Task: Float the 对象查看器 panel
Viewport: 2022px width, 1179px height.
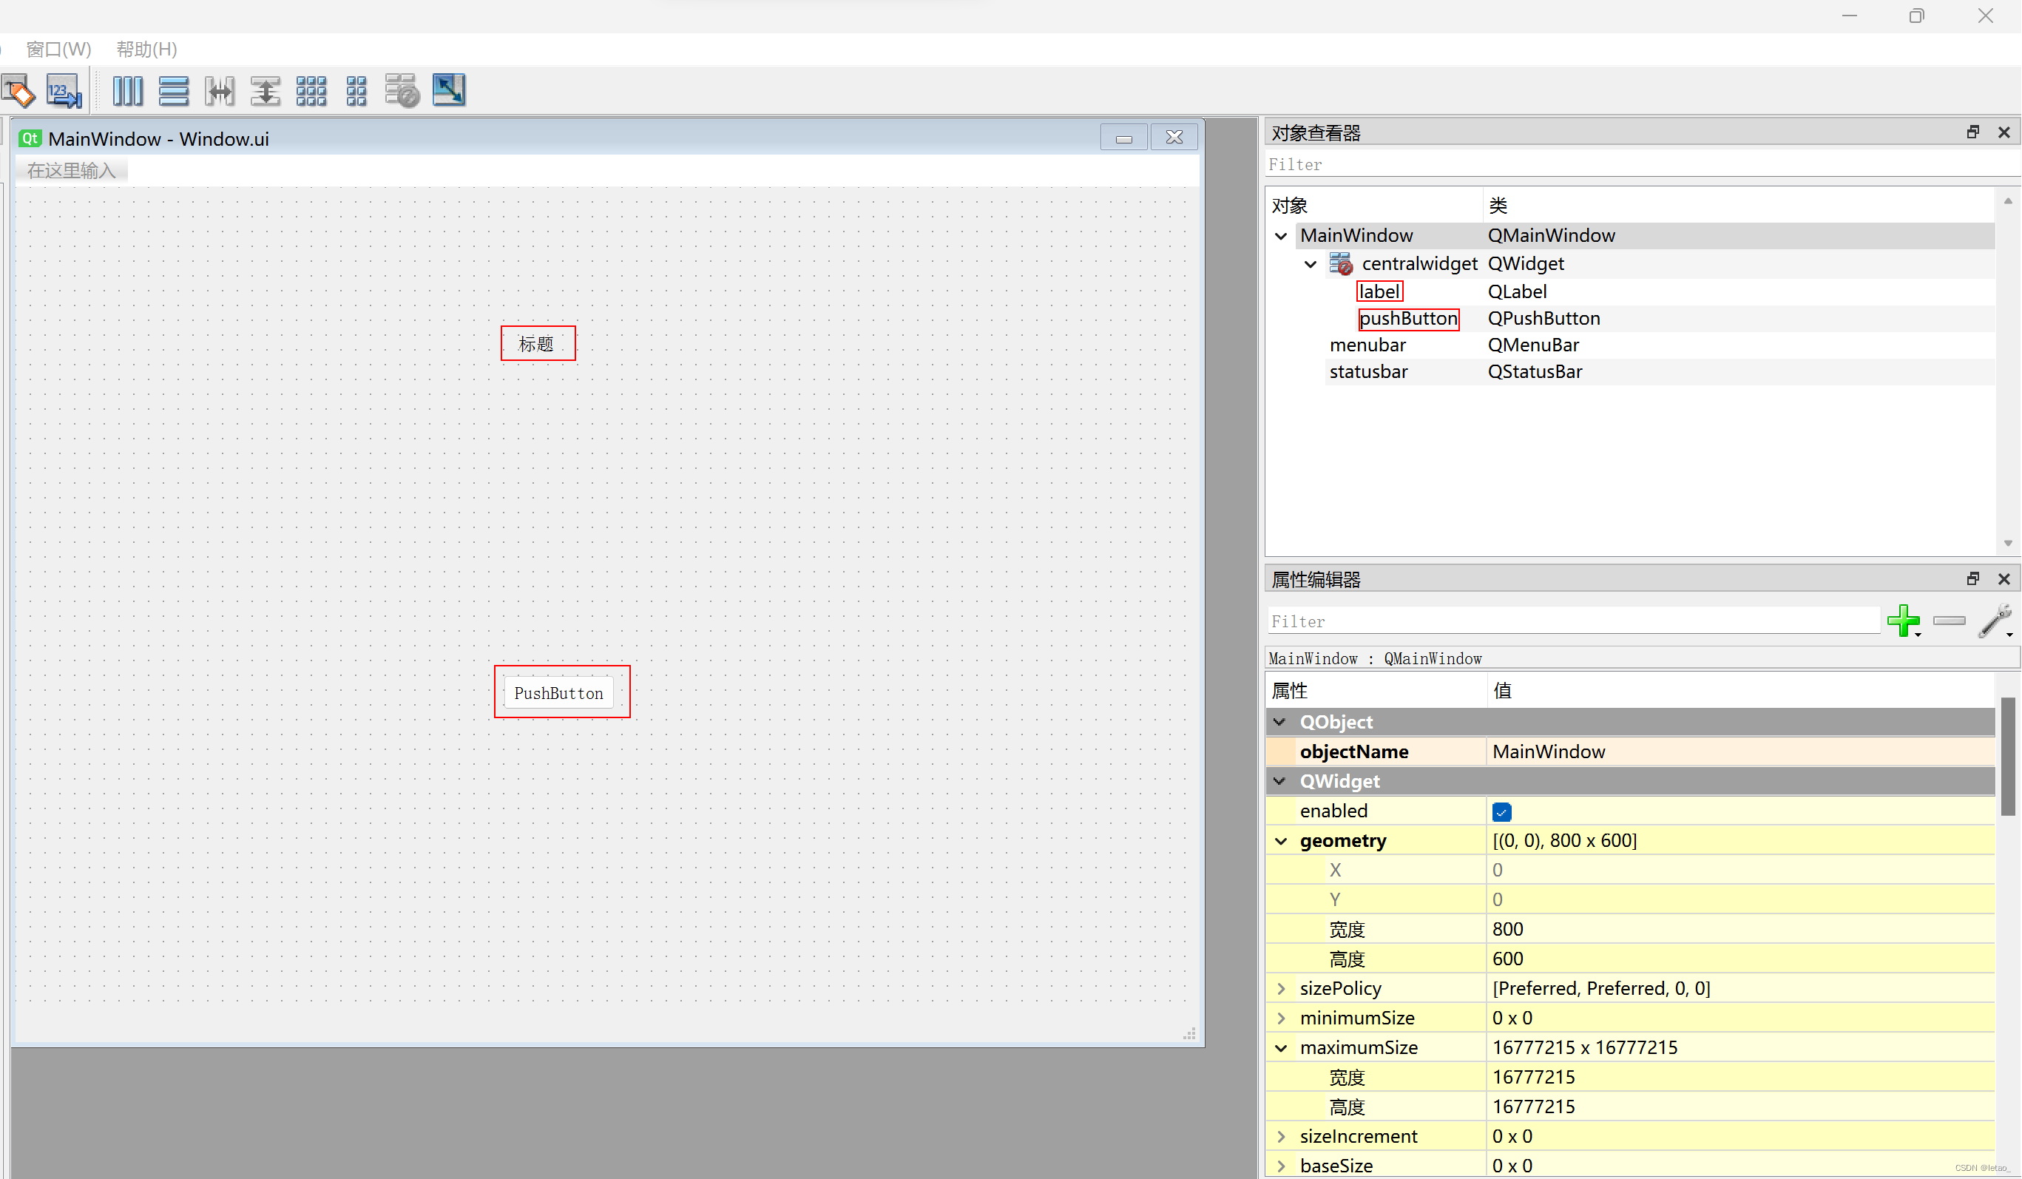Action: (1973, 132)
